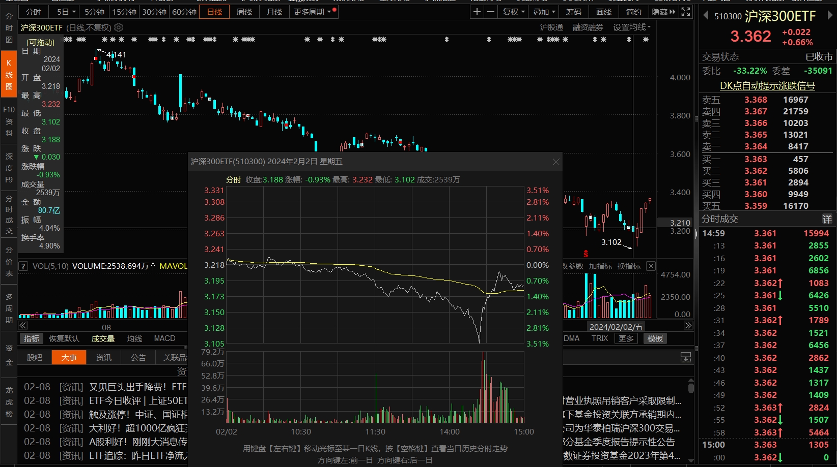Select the 公告 tab
The width and height of the screenshot is (837, 467).
click(138, 358)
